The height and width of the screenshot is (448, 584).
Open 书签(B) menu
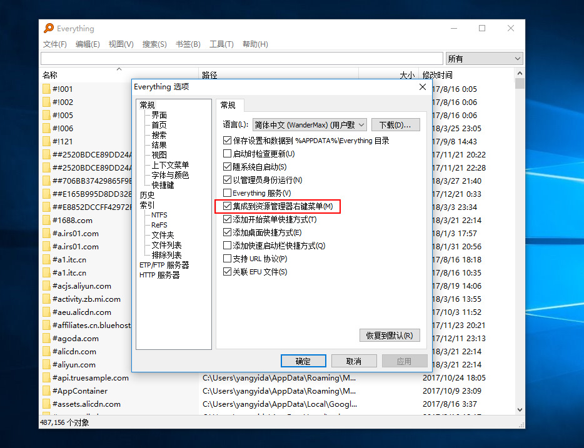188,44
